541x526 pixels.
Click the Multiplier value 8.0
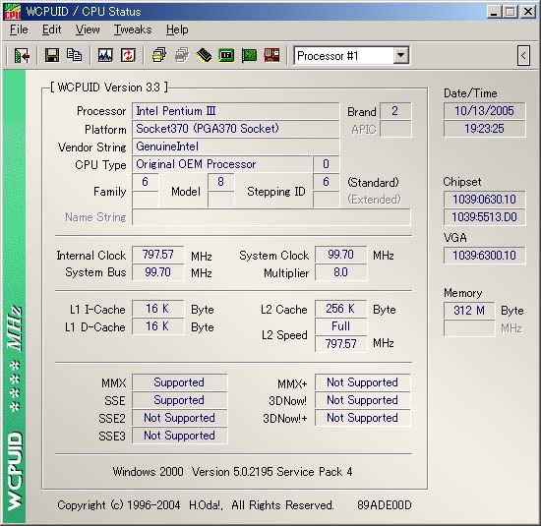point(341,272)
